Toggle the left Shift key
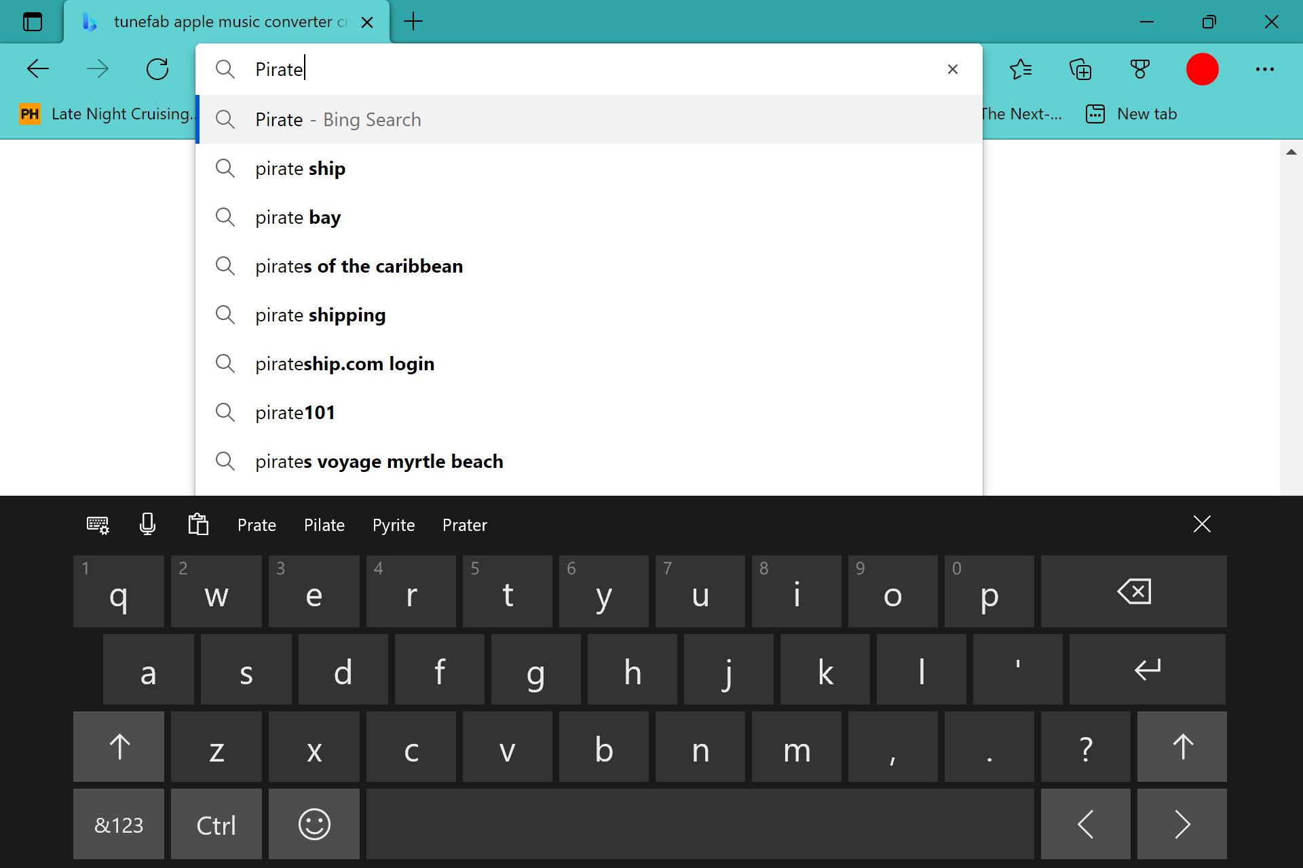Screen dimensions: 1303x868 click(119, 747)
